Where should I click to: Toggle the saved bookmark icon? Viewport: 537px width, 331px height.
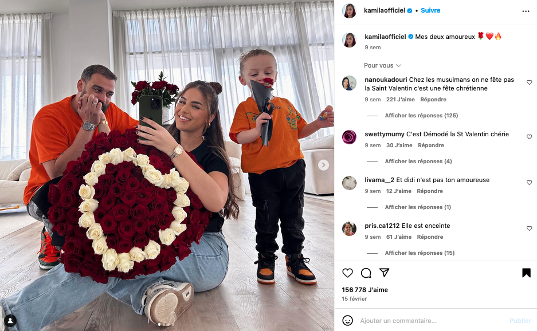point(526,273)
